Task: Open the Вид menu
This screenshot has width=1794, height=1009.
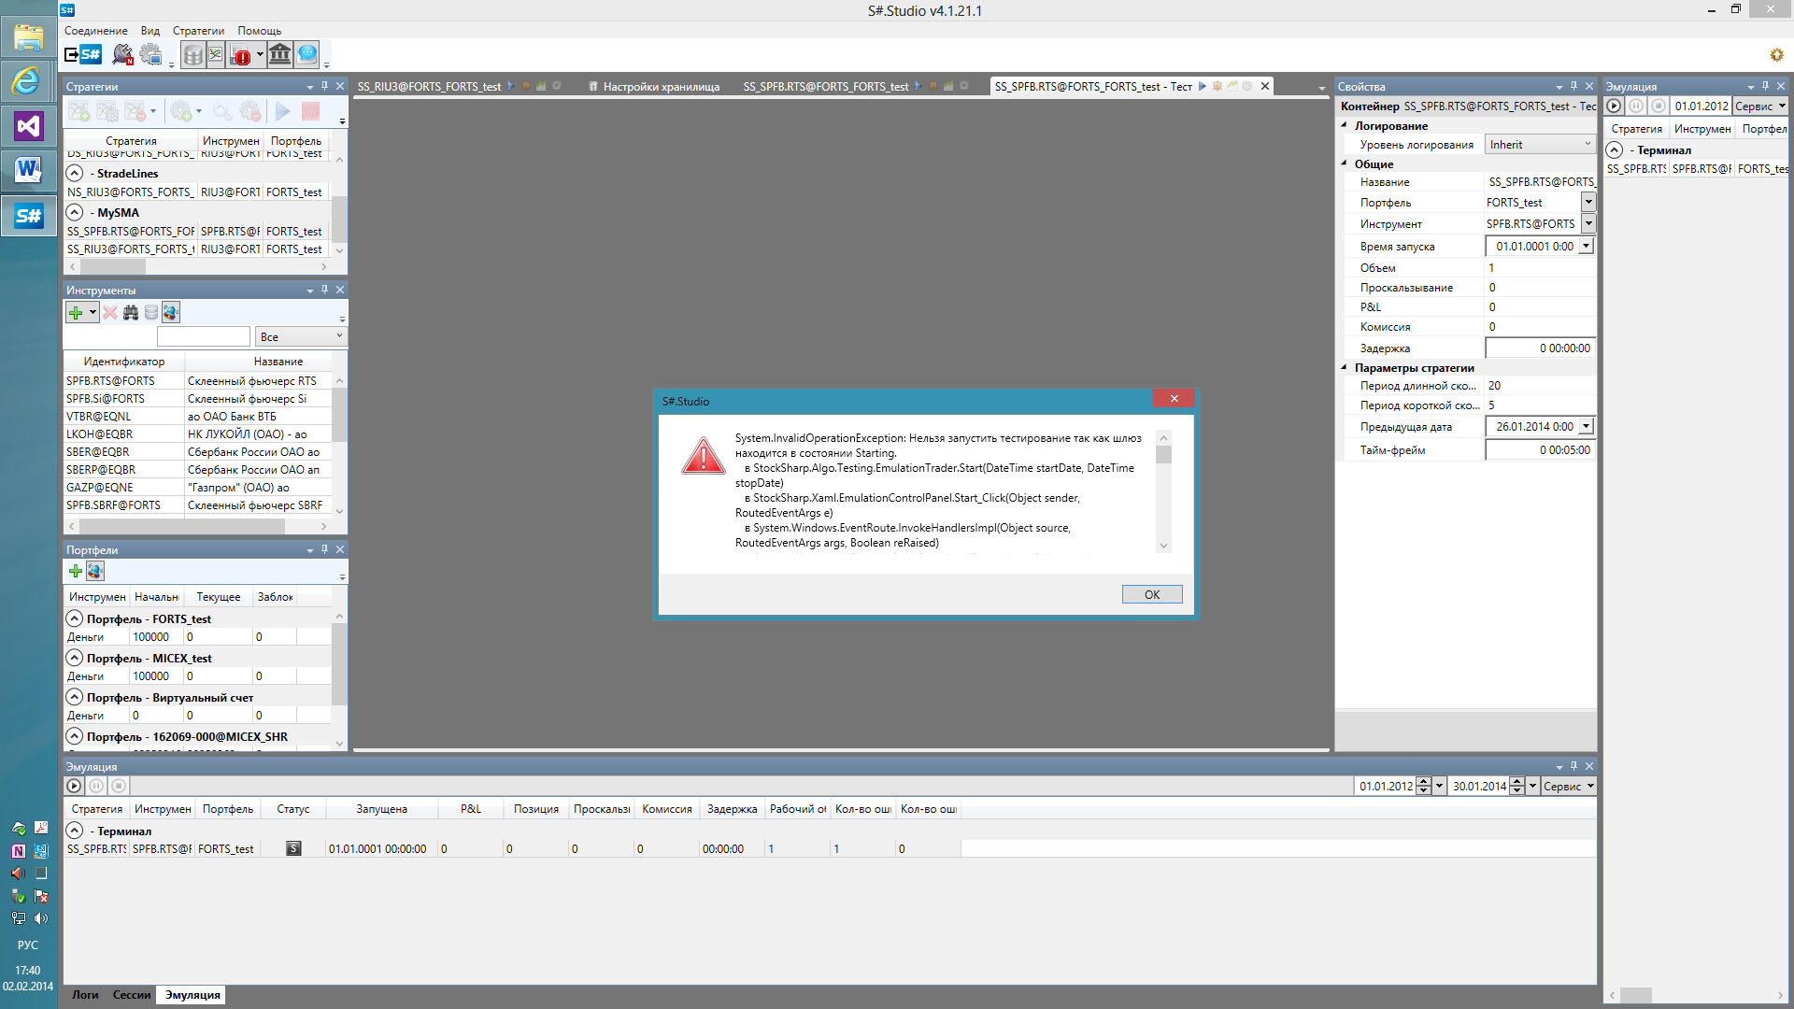Action: click(x=150, y=31)
